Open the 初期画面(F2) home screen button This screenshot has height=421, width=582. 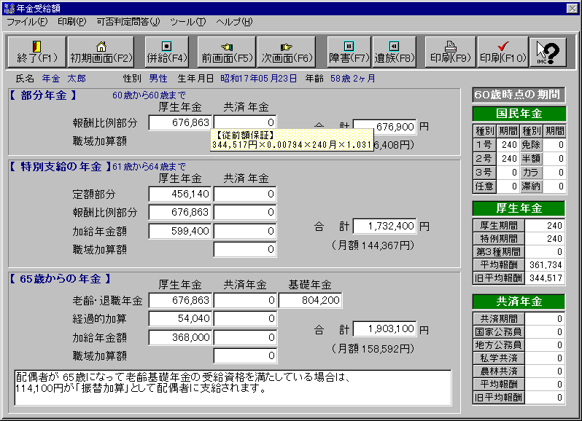[101, 52]
